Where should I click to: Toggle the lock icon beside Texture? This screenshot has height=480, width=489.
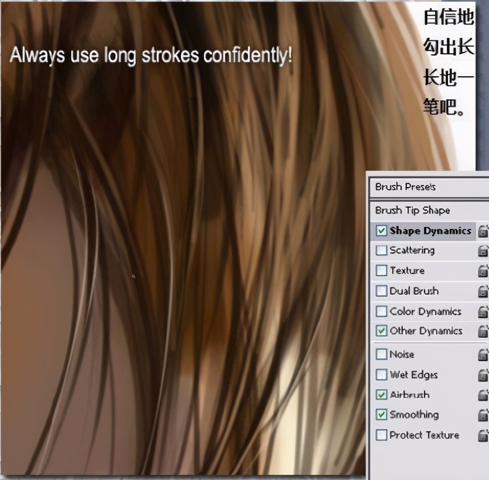483,271
